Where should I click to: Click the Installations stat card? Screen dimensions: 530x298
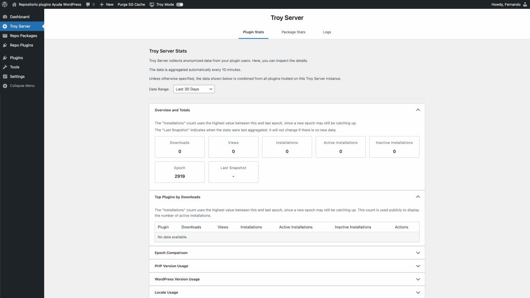coord(287,147)
